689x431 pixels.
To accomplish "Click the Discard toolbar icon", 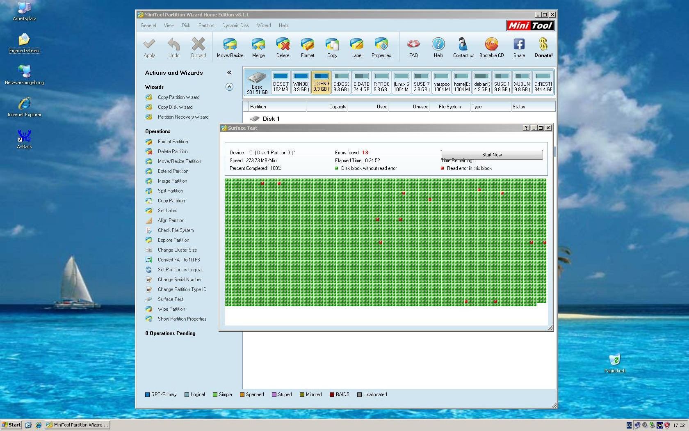I will [198, 48].
